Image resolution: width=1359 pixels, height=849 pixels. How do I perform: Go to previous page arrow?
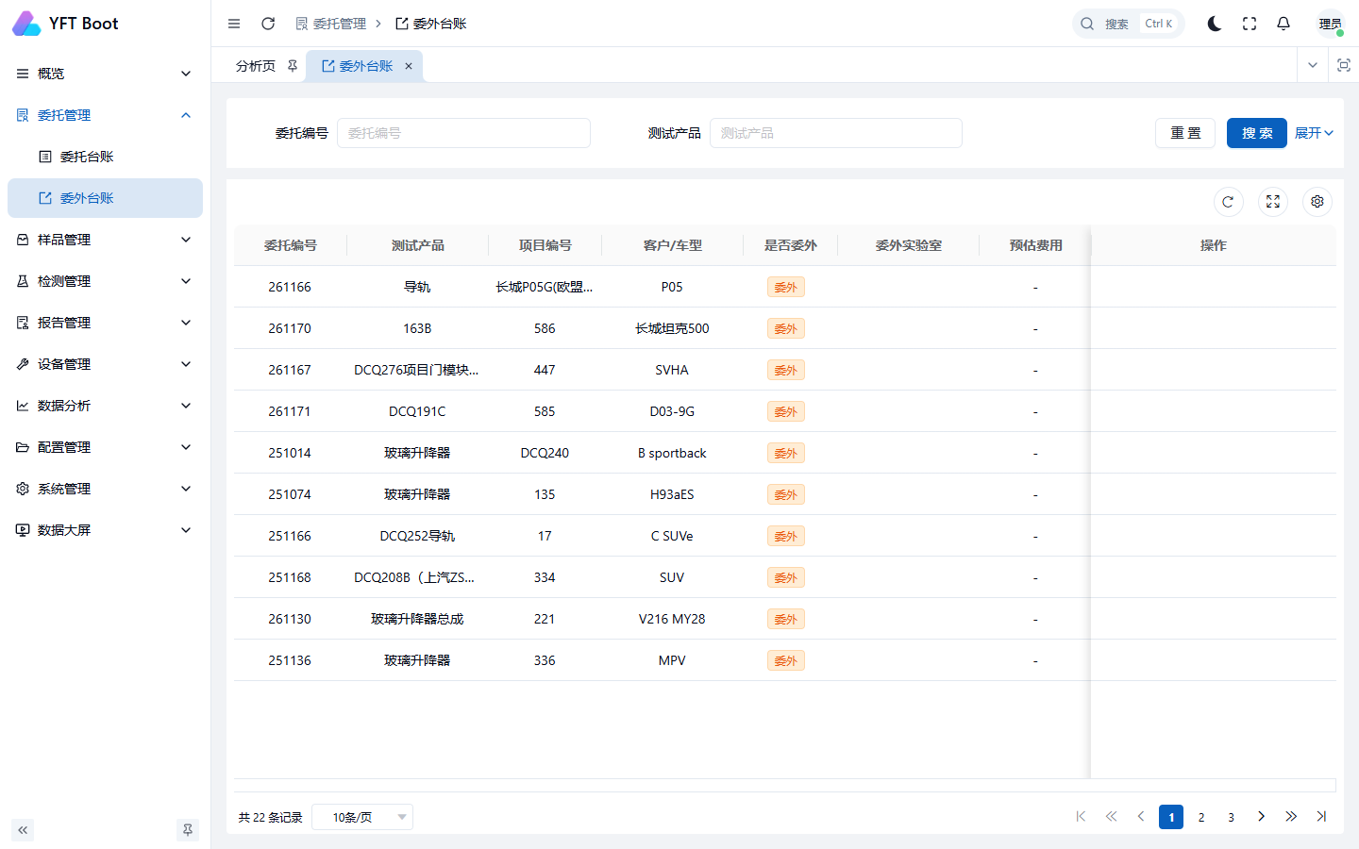click(1141, 817)
